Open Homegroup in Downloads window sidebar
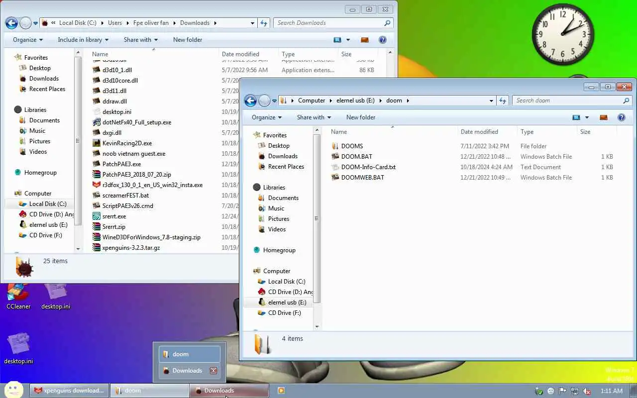This screenshot has width=637, height=398. [35, 173]
